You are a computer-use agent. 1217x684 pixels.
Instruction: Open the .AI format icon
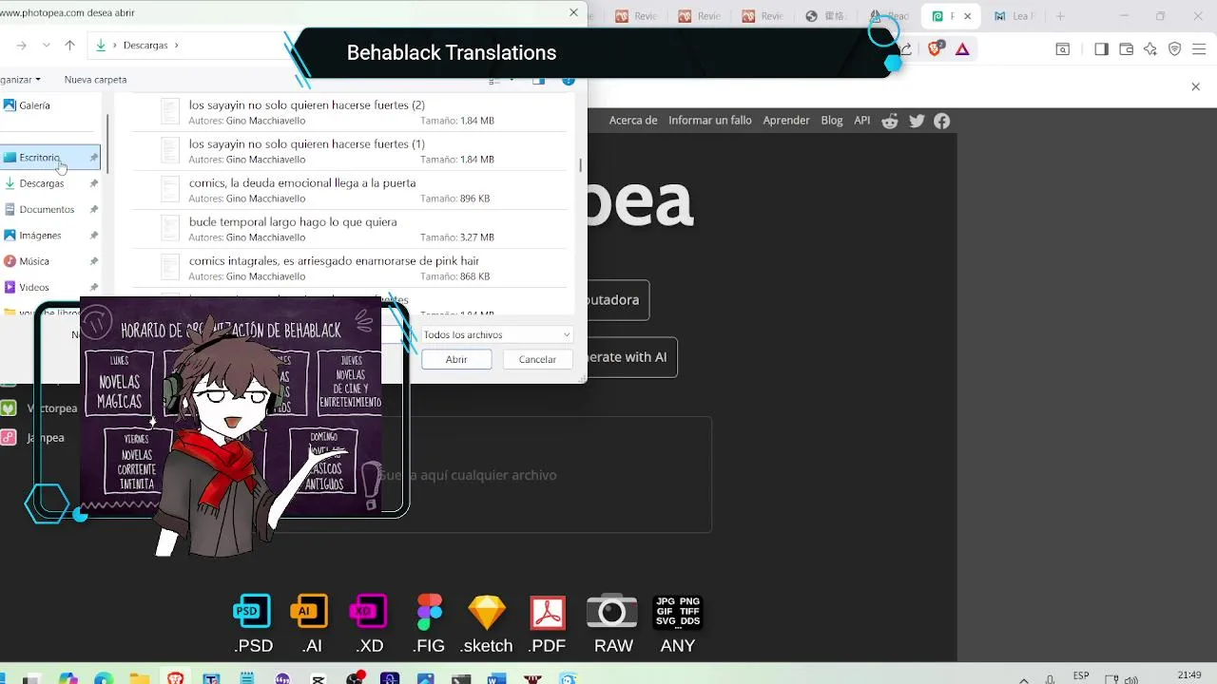coord(310,624)
